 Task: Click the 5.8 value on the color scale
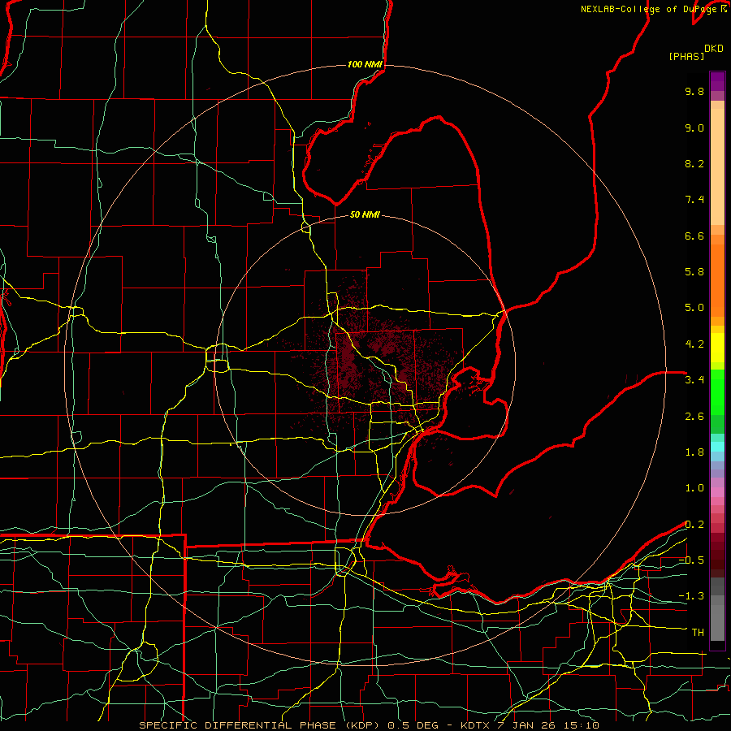(694, 272)
